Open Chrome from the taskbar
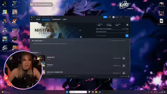This screenshot has height=94, width=167. coord(93,92)
